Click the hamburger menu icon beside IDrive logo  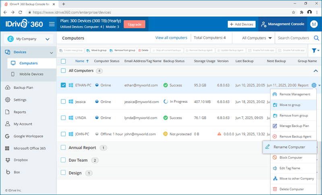point(52,24)
